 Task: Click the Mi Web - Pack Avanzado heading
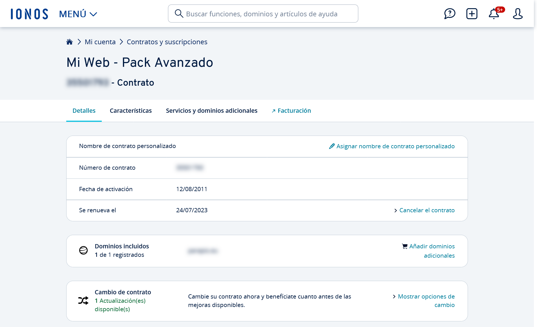[140, 62]
